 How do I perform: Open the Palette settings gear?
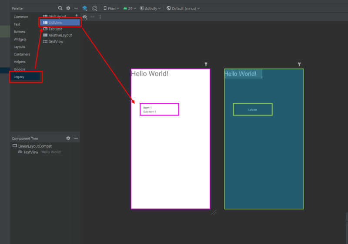(x=68, y=8)
